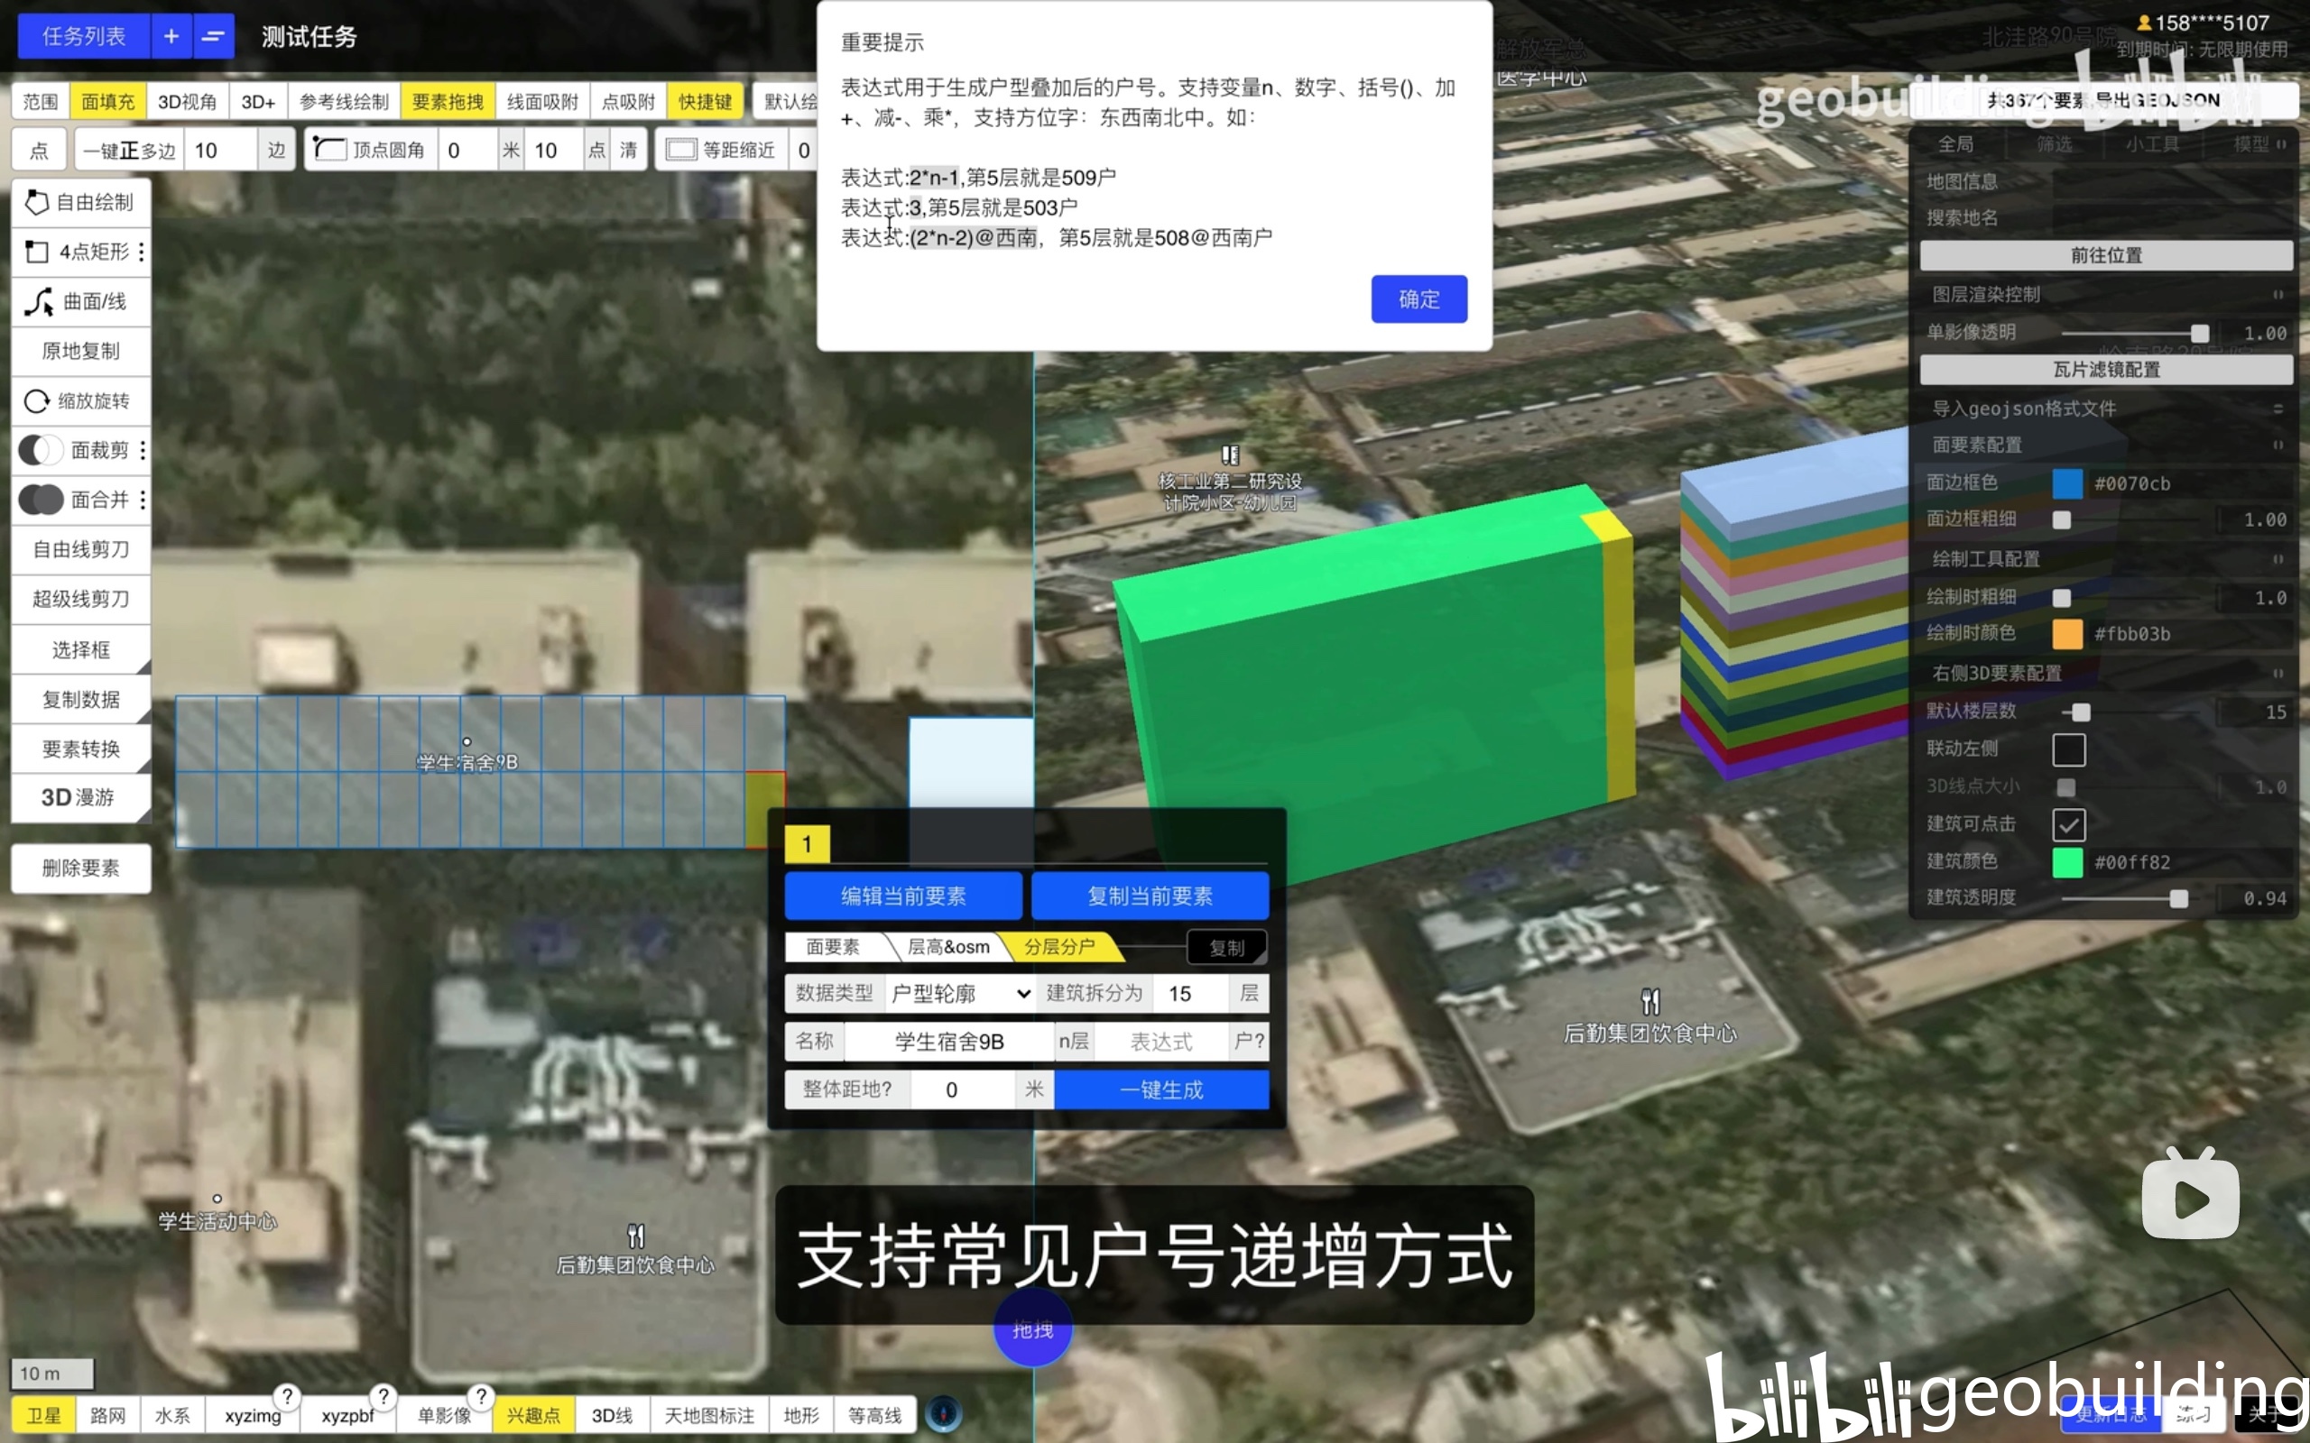This screenshot has width=2310, height=1443.
Task: Open the 数据类型 户型轮廓 dropdown
Action: tap(959, 994)
